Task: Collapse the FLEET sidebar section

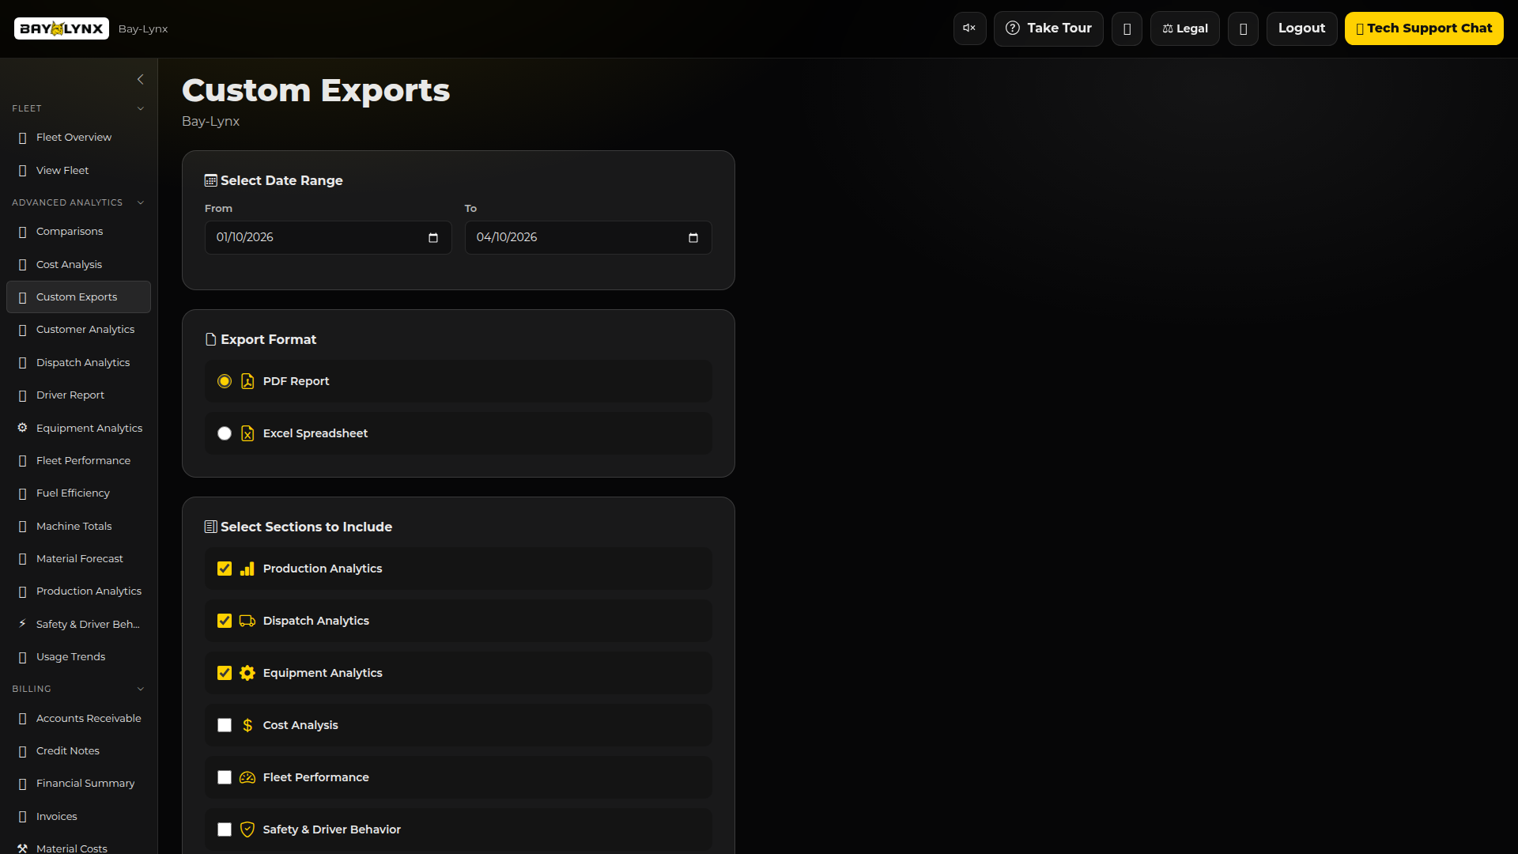Action: point(141,108)
